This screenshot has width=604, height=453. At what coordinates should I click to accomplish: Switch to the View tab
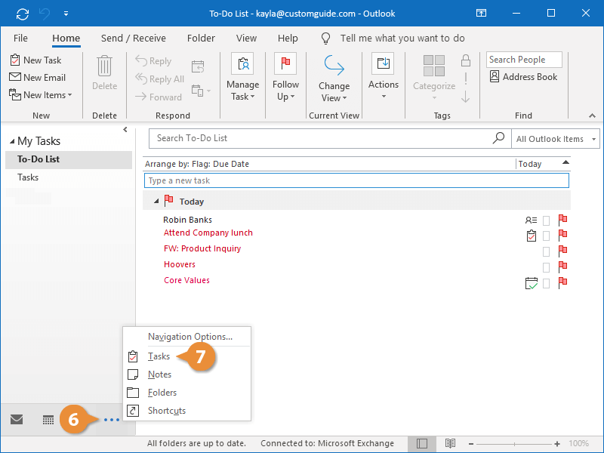coord(246,39)
